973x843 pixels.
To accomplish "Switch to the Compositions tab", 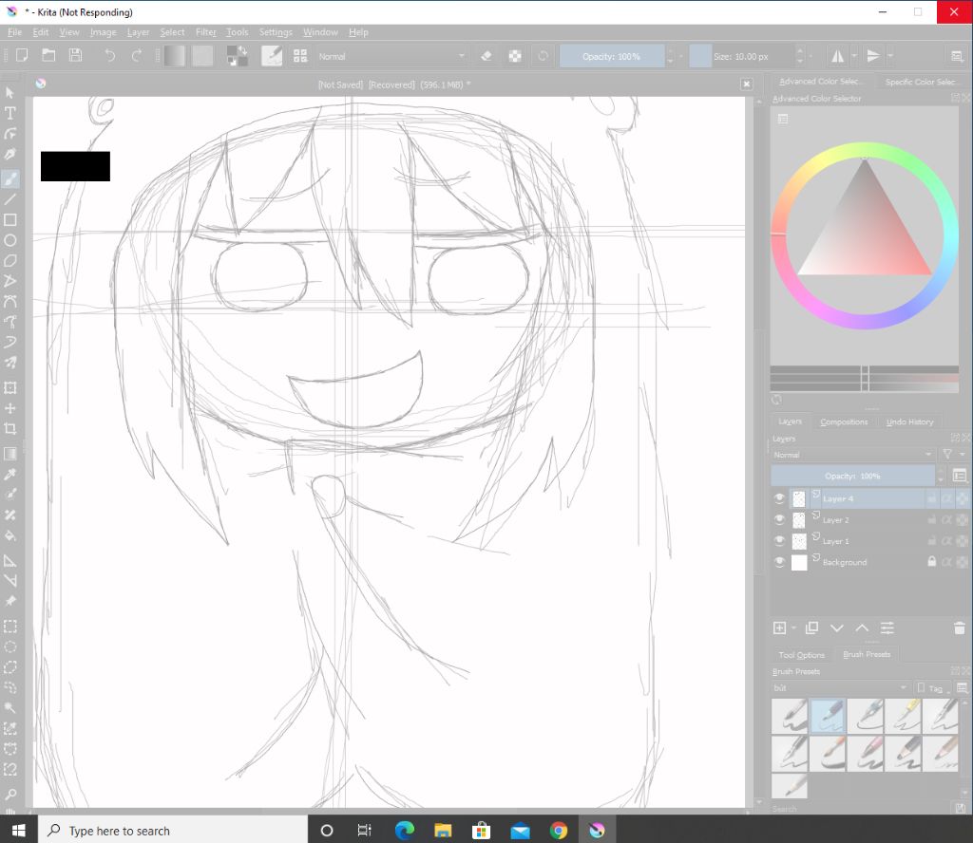I will point(844,421).
